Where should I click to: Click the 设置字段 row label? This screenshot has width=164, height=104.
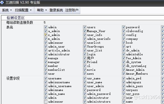coord(13,78)
